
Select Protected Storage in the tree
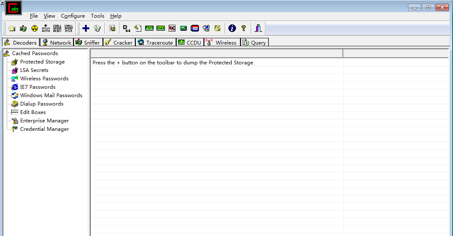[42, 61]
